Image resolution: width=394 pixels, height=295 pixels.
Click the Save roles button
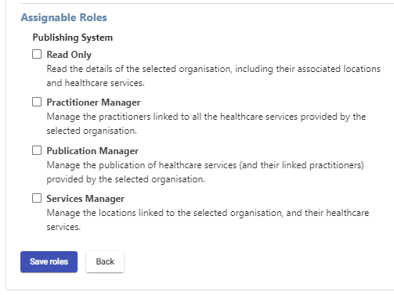pyautogui.click(x=49, y=261)
